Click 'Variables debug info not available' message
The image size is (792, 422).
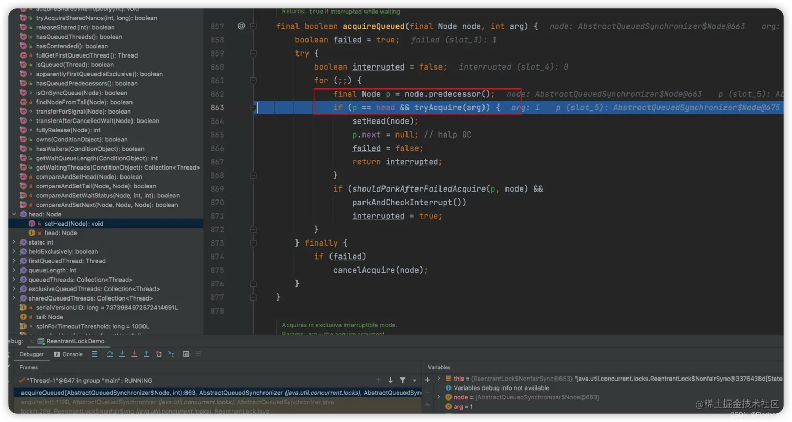tap(501, 388)
